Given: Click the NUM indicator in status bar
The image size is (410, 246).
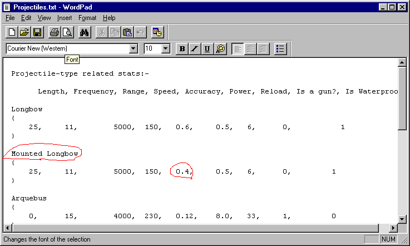Looking at the screenshot, I should [388, 239].
